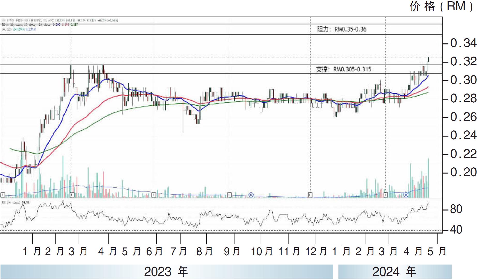Image resolution: width=477 pixels, height=279 pixels.
Task: Click the 价格 (RM) axis title
Action: 442,6
